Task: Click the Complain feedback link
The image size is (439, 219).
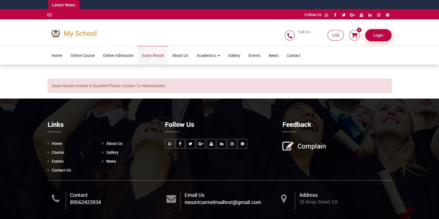Action: 311,146
